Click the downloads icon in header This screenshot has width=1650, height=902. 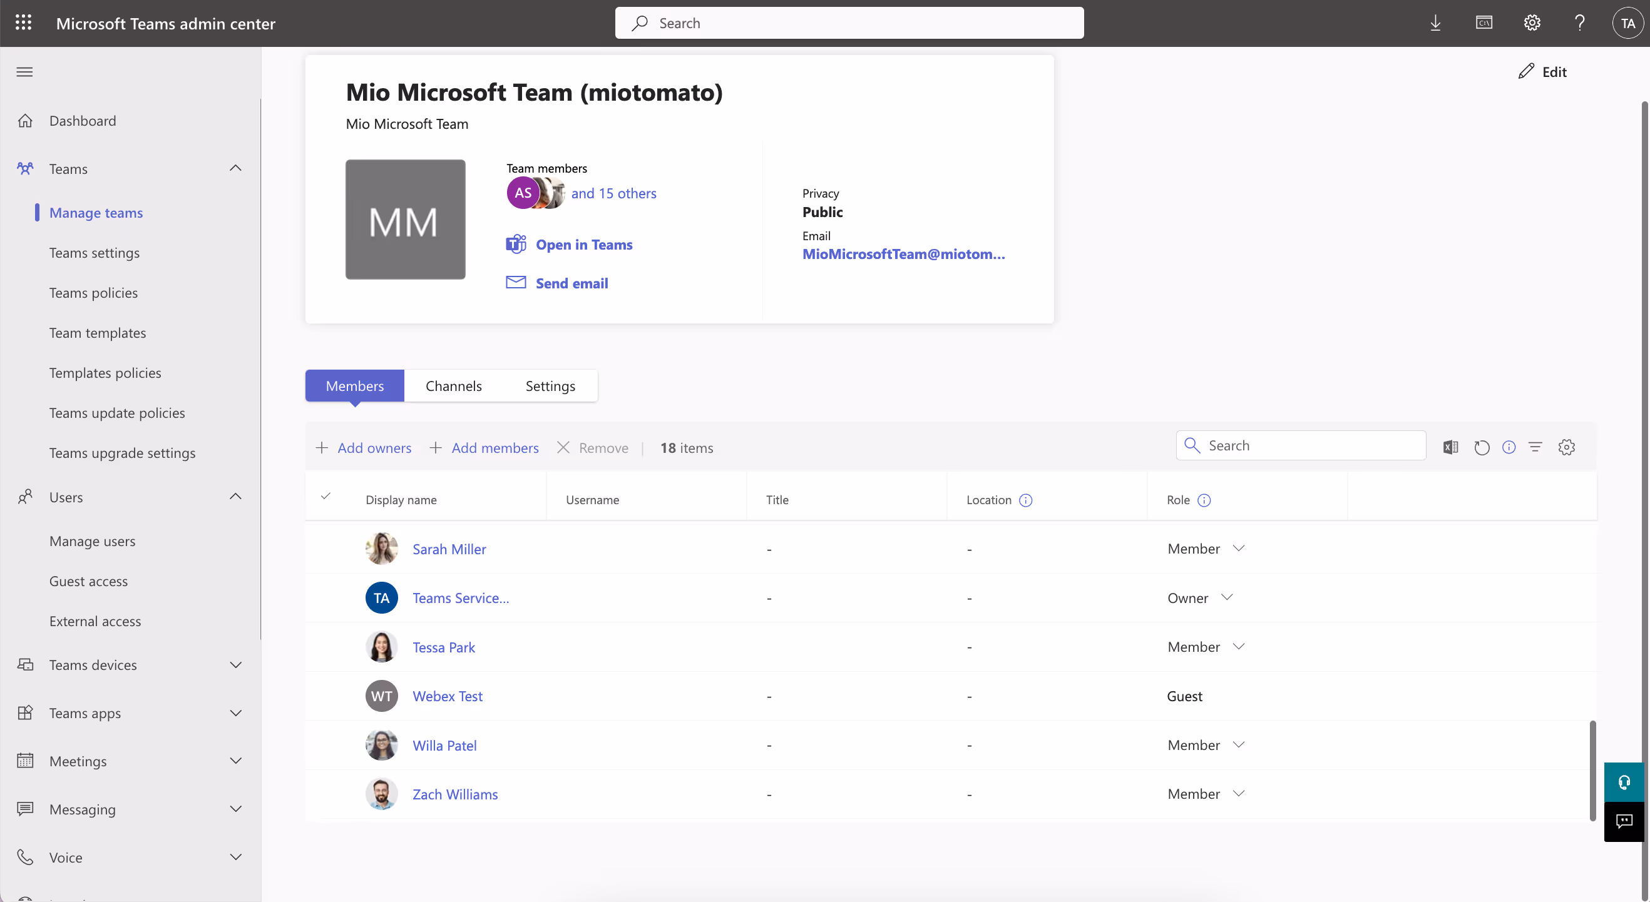(1435, 23)
